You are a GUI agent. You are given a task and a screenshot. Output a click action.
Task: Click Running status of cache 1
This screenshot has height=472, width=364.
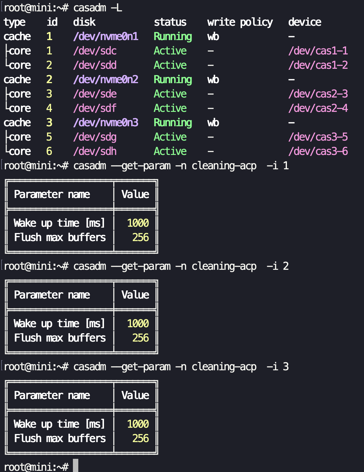173,36
